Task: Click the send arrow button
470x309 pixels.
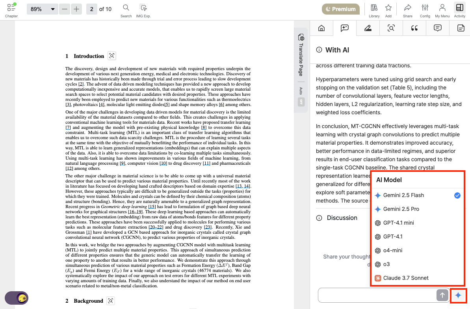Action: pyautogui.click(x=442, y=295)
